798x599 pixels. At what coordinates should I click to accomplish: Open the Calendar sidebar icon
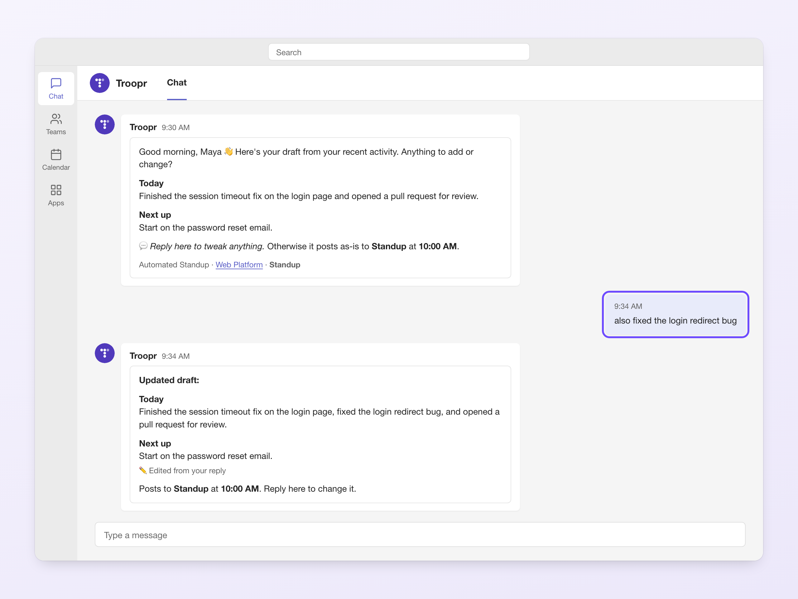coord(56,160)
